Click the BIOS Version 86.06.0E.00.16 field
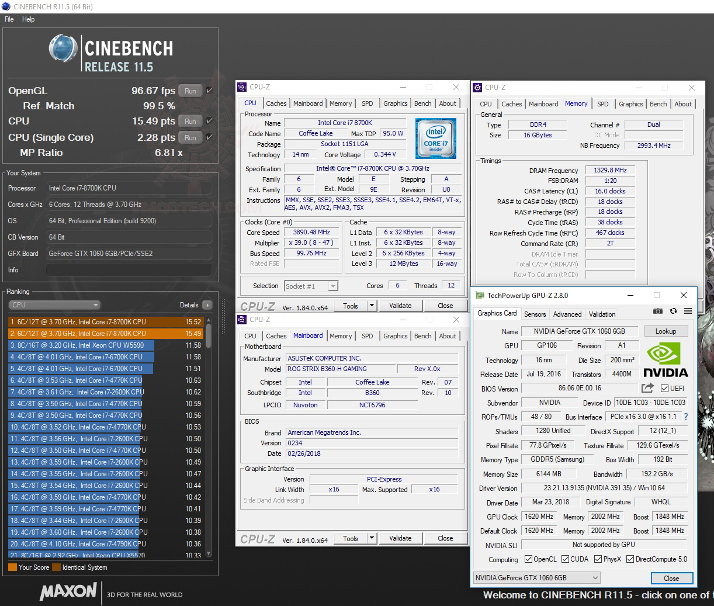714x606 pixels. (579, 388)
